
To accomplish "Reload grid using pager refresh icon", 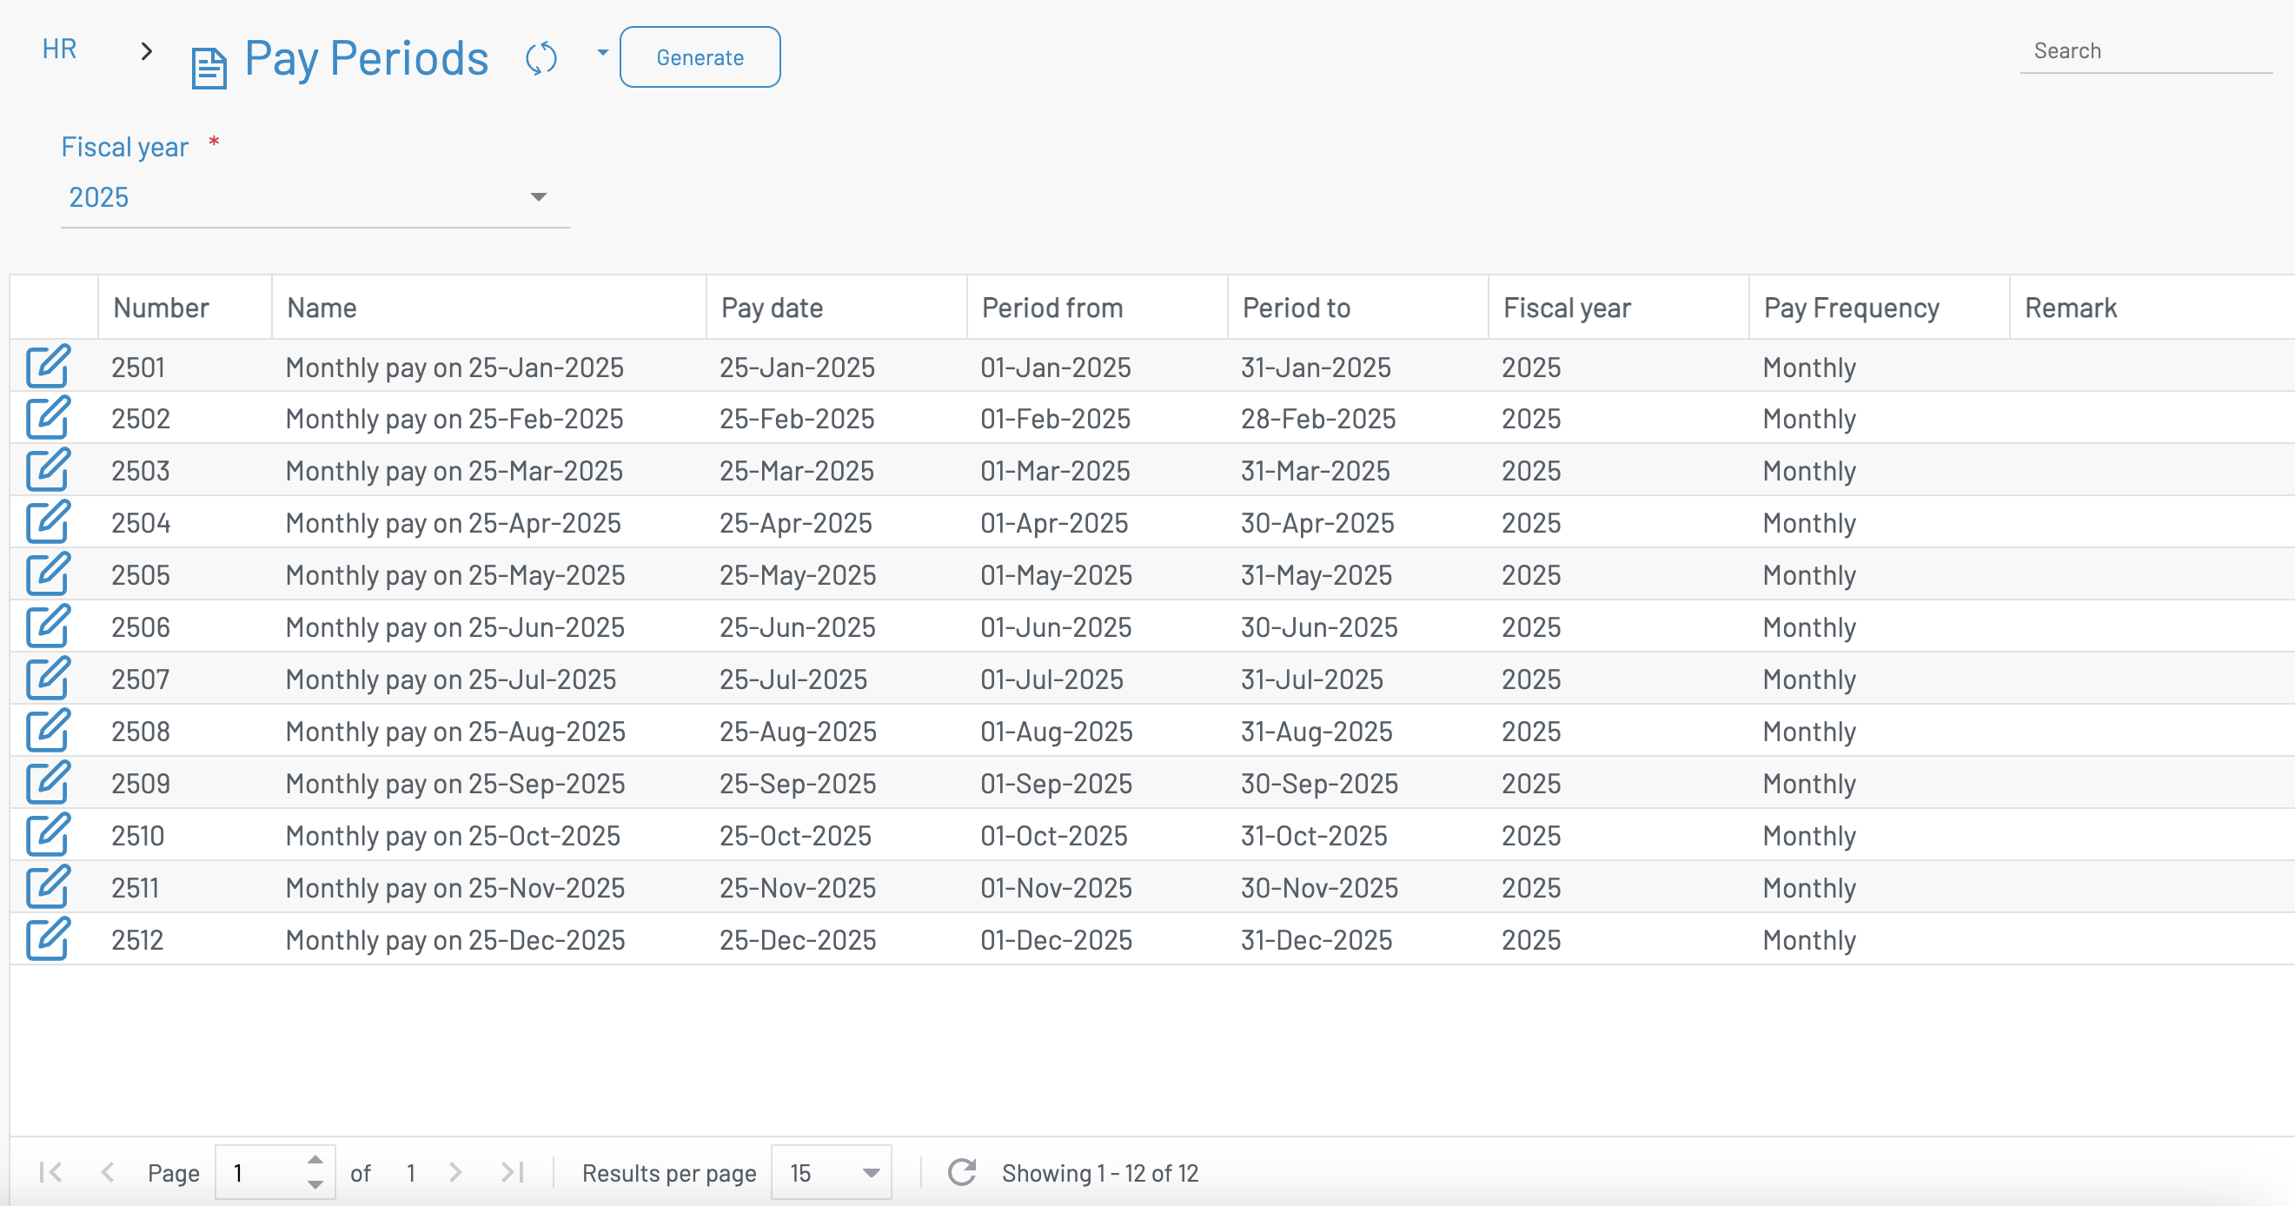I will click(962, 1172).
